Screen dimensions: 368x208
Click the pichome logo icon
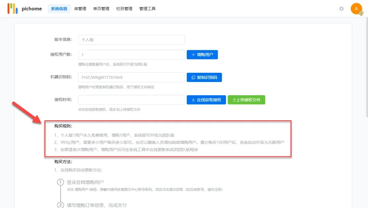pos(13,8)
